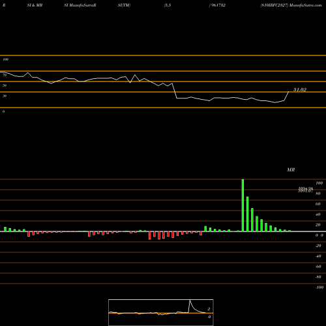Click the MR axis label -40

(318, 256)
